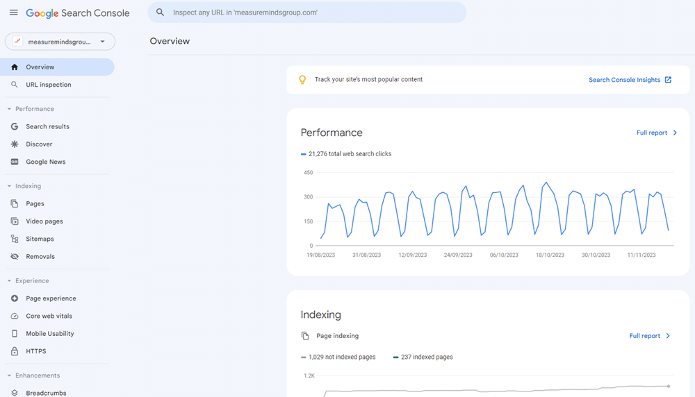The height and width of the screenshot is (397, 695).
Task: Click the Google News icon
Action: 15,162
